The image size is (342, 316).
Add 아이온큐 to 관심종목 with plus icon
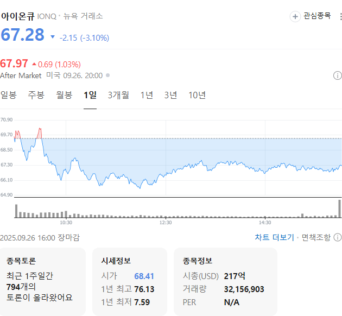click(295, 17)
